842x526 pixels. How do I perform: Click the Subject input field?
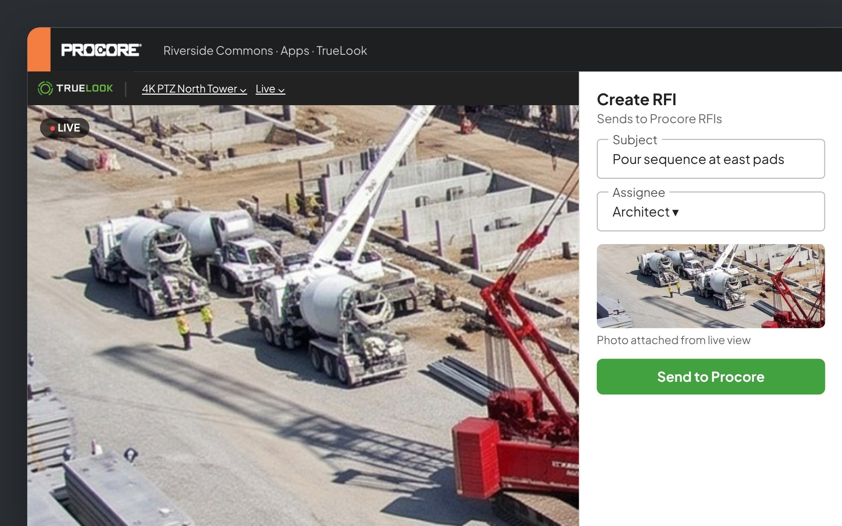click(x=710, y=159)
